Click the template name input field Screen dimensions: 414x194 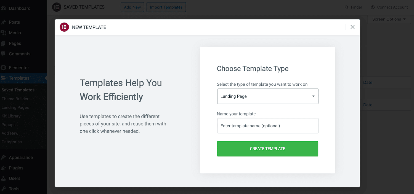click(268, 126)
